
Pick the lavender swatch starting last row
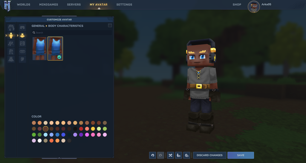tap(34, 141)
